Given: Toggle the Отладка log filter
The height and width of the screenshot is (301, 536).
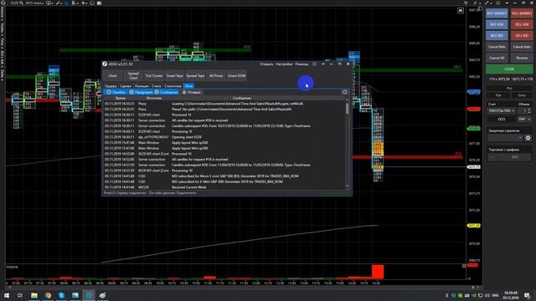Looking at the screenshot, I should point(192,92).
